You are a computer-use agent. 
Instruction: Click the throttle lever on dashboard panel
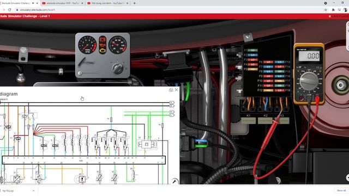point(86,62)
